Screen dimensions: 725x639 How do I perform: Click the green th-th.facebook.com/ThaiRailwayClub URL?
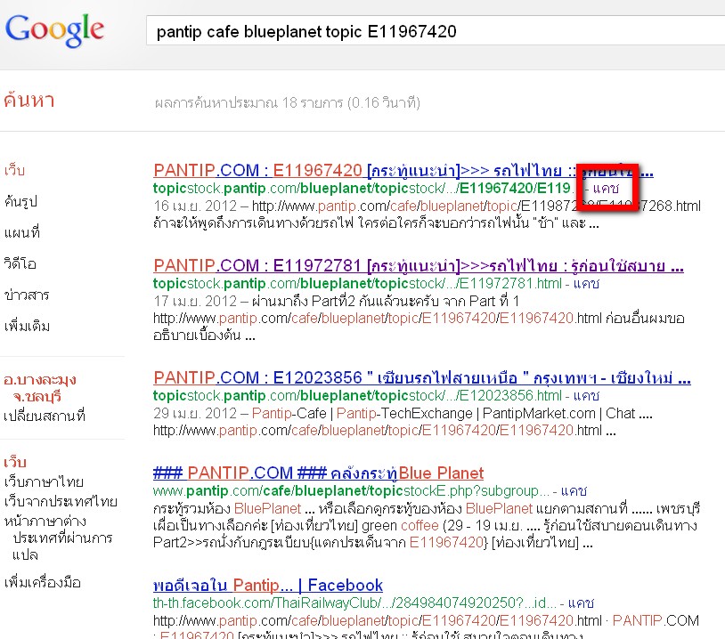click(354, 603)
